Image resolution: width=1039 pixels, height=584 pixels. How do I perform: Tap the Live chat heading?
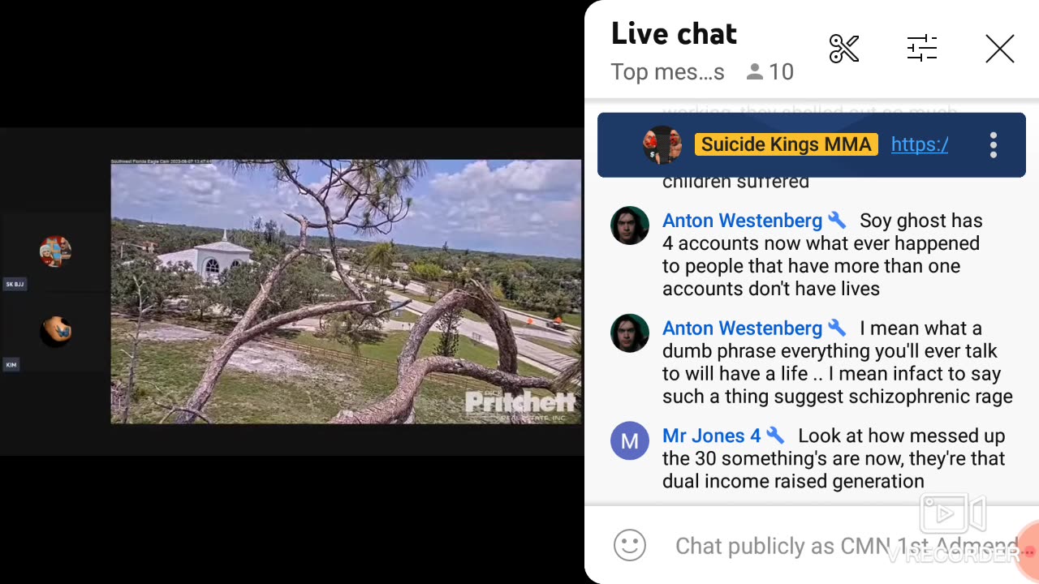click(x=674, y=34)
